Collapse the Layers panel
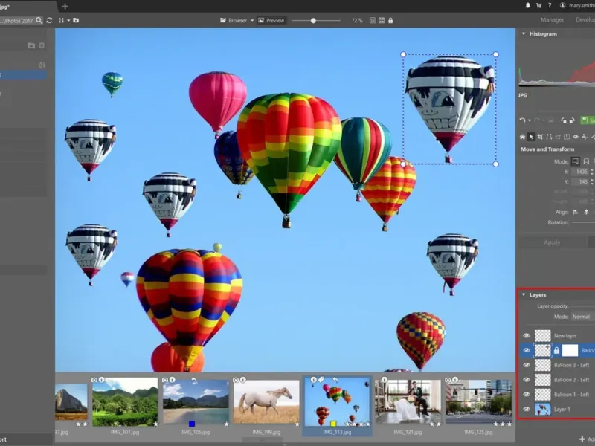The image size is (595, 446). [x=523, y=295]
